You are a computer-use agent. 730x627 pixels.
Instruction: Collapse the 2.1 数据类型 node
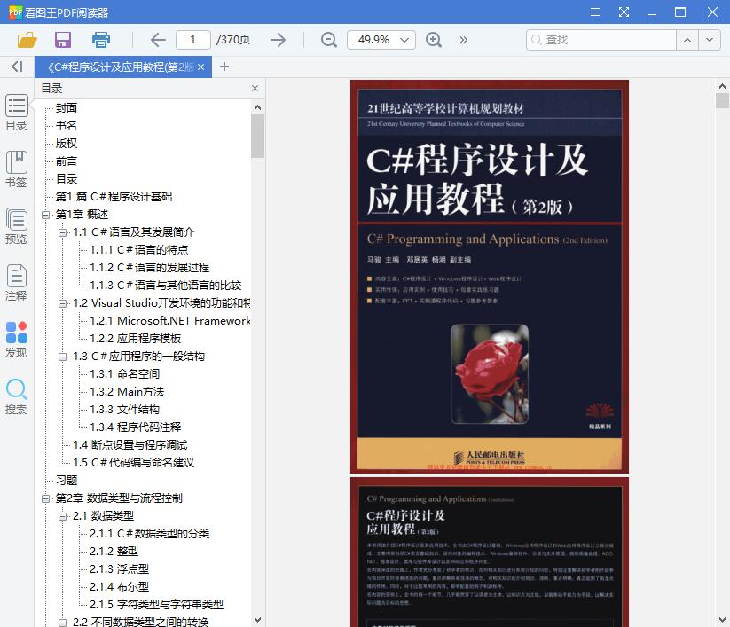(x=63, y=516)
